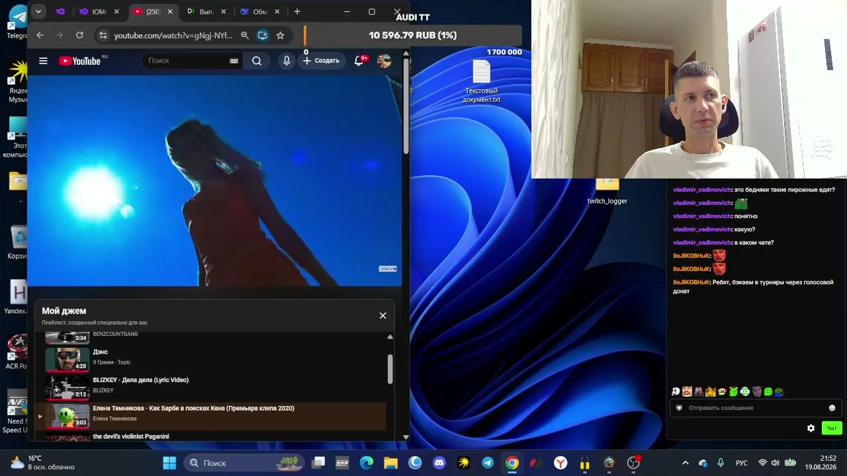Open Discord from the taskbar
The width and height of the screenshot is (847, 476).
click(x=439, y=463)
